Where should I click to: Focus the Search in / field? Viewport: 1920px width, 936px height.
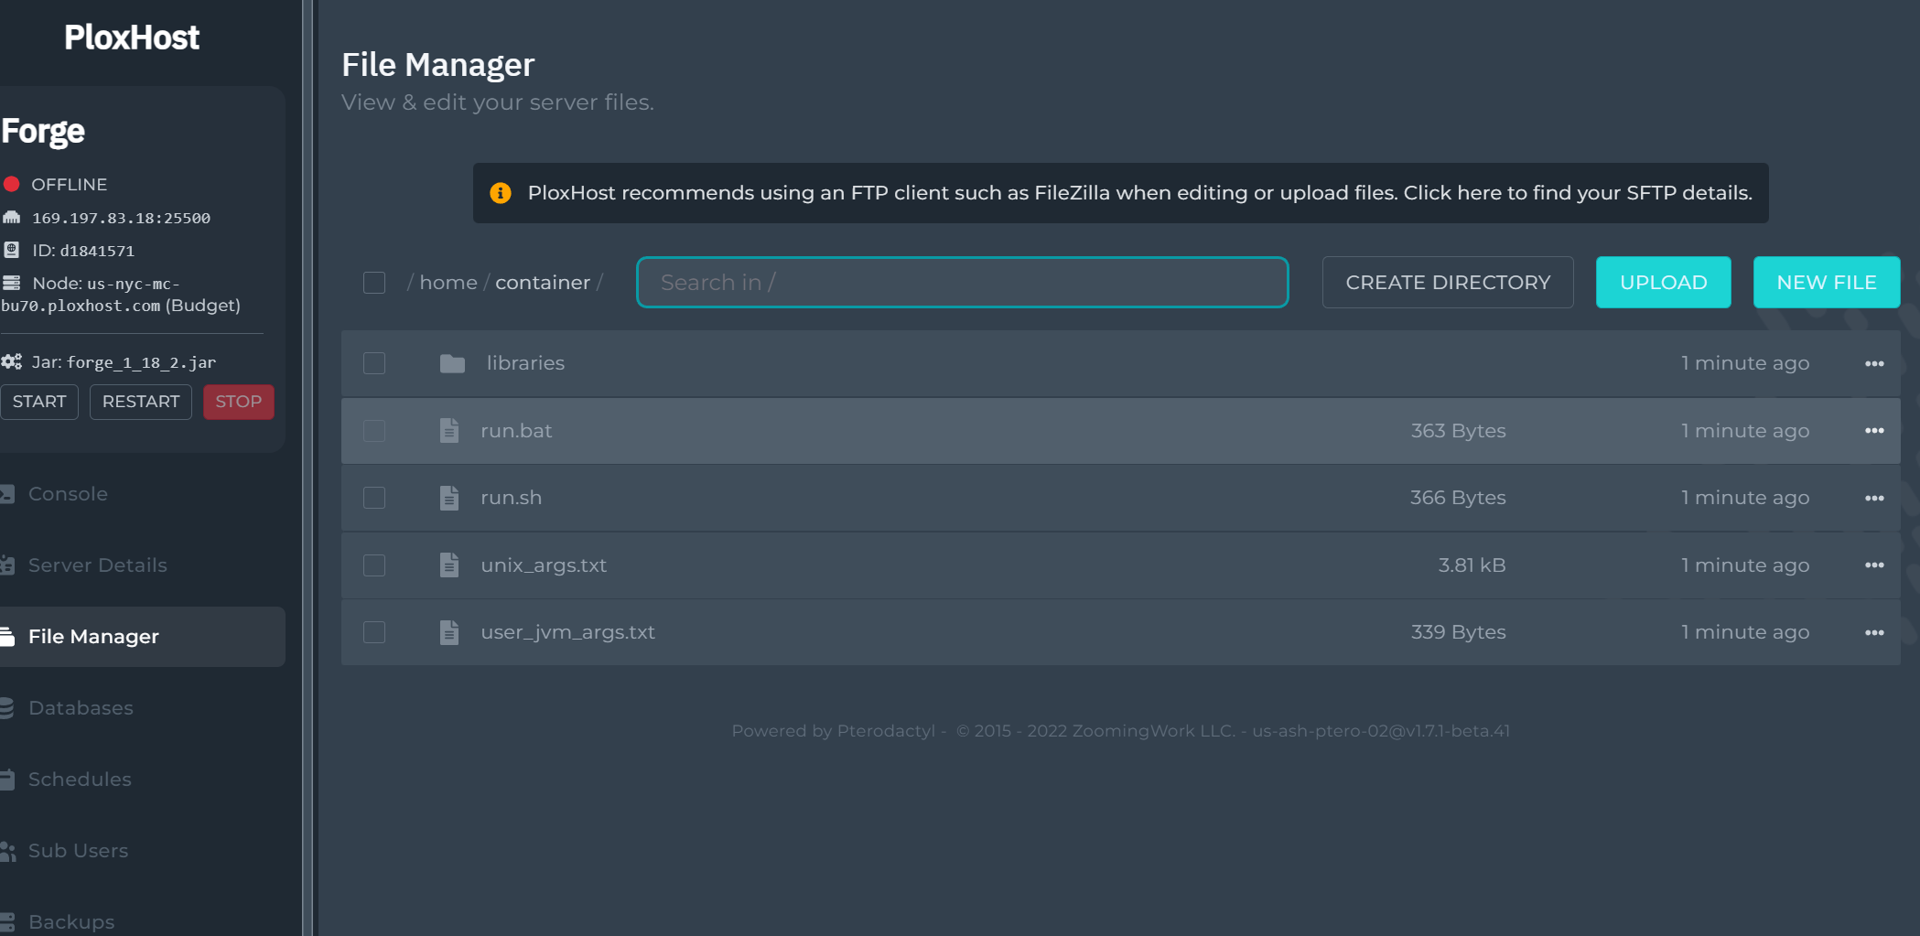(x=962, y=283)
